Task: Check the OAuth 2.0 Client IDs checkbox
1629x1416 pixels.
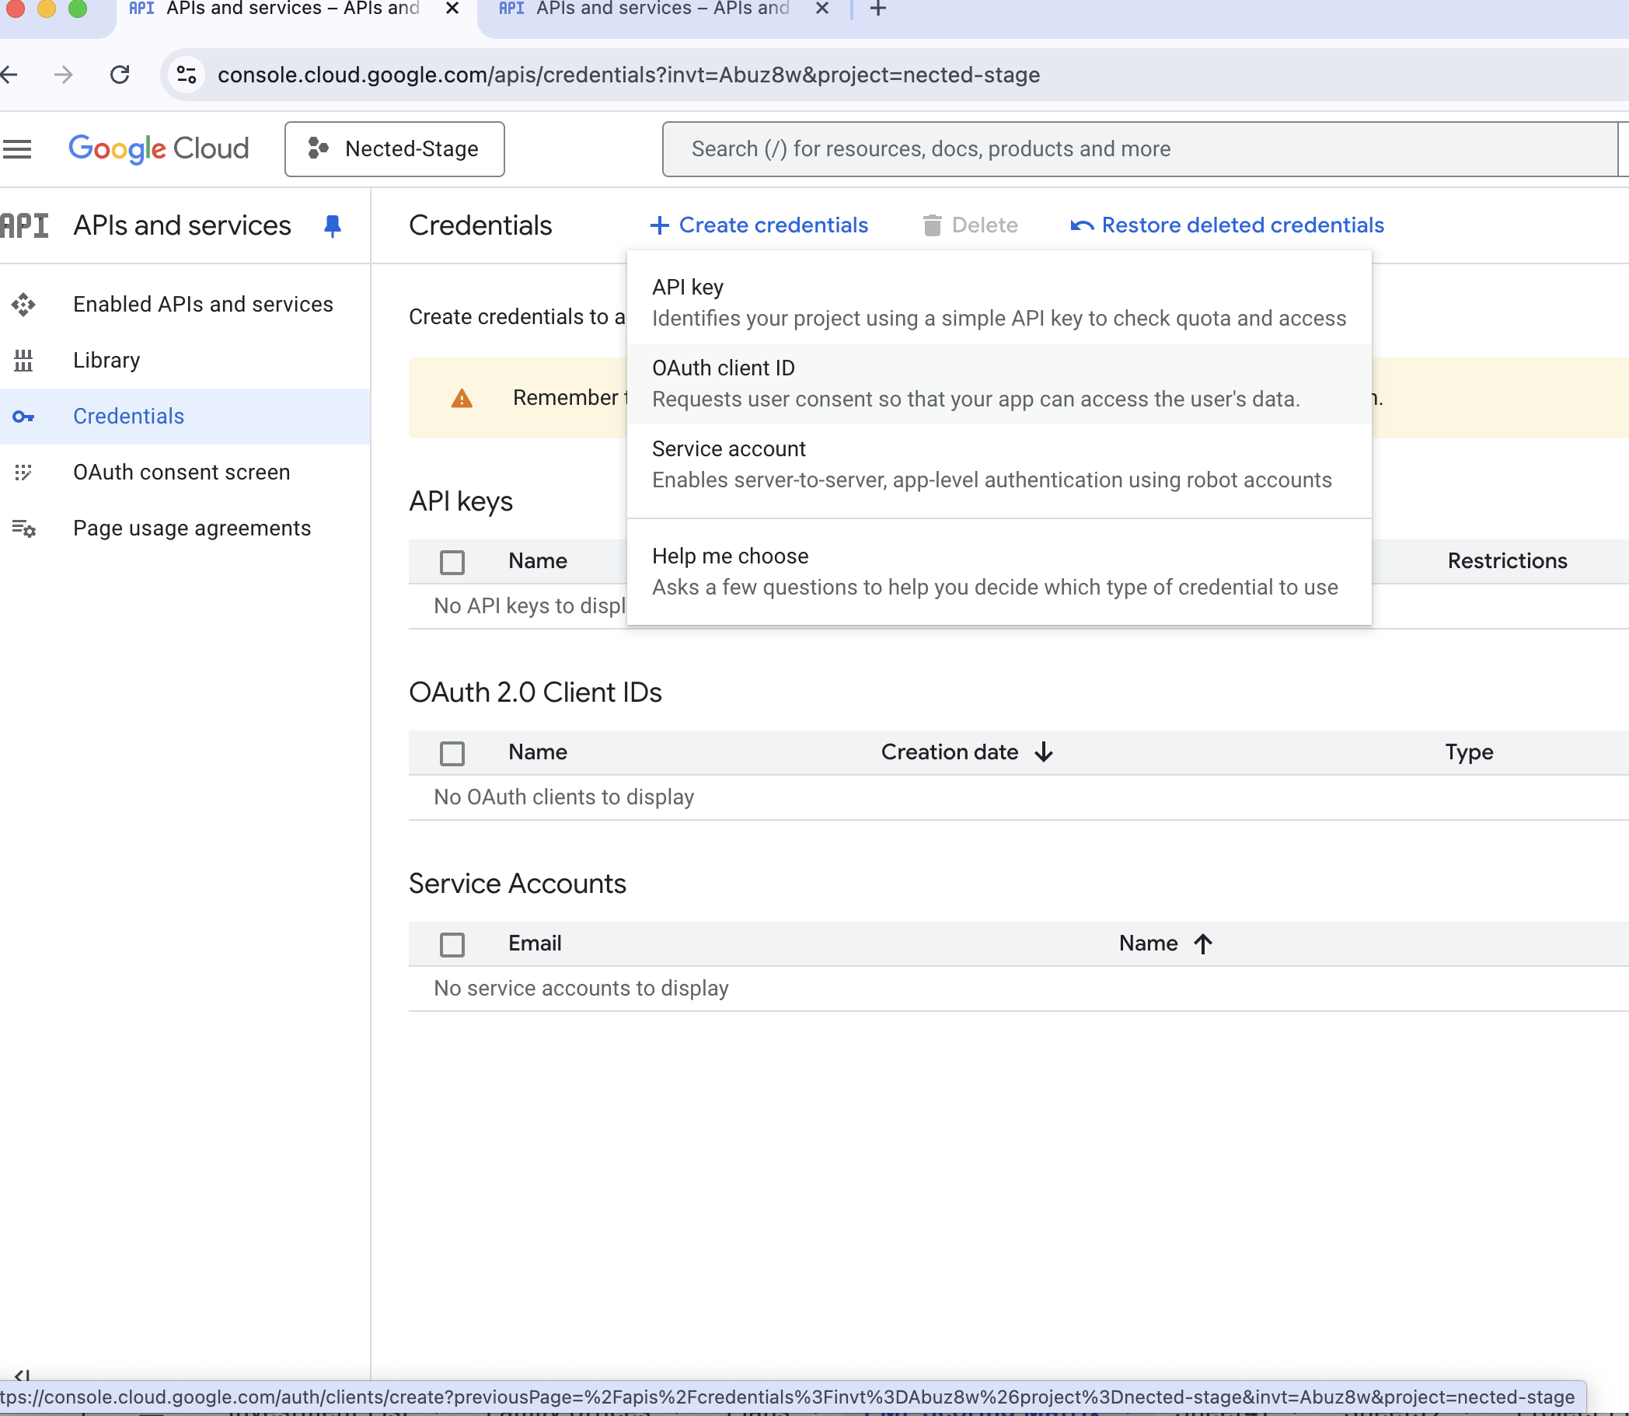Action: (x=452, y=753)
